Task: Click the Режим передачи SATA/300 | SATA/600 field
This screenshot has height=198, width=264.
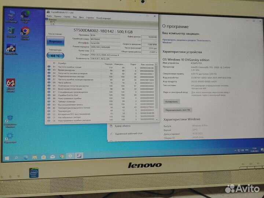Action: tap(105, 47)
